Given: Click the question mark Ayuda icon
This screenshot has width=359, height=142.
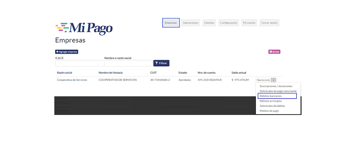Looking at the screenshot, I should (x=270, y=52).
